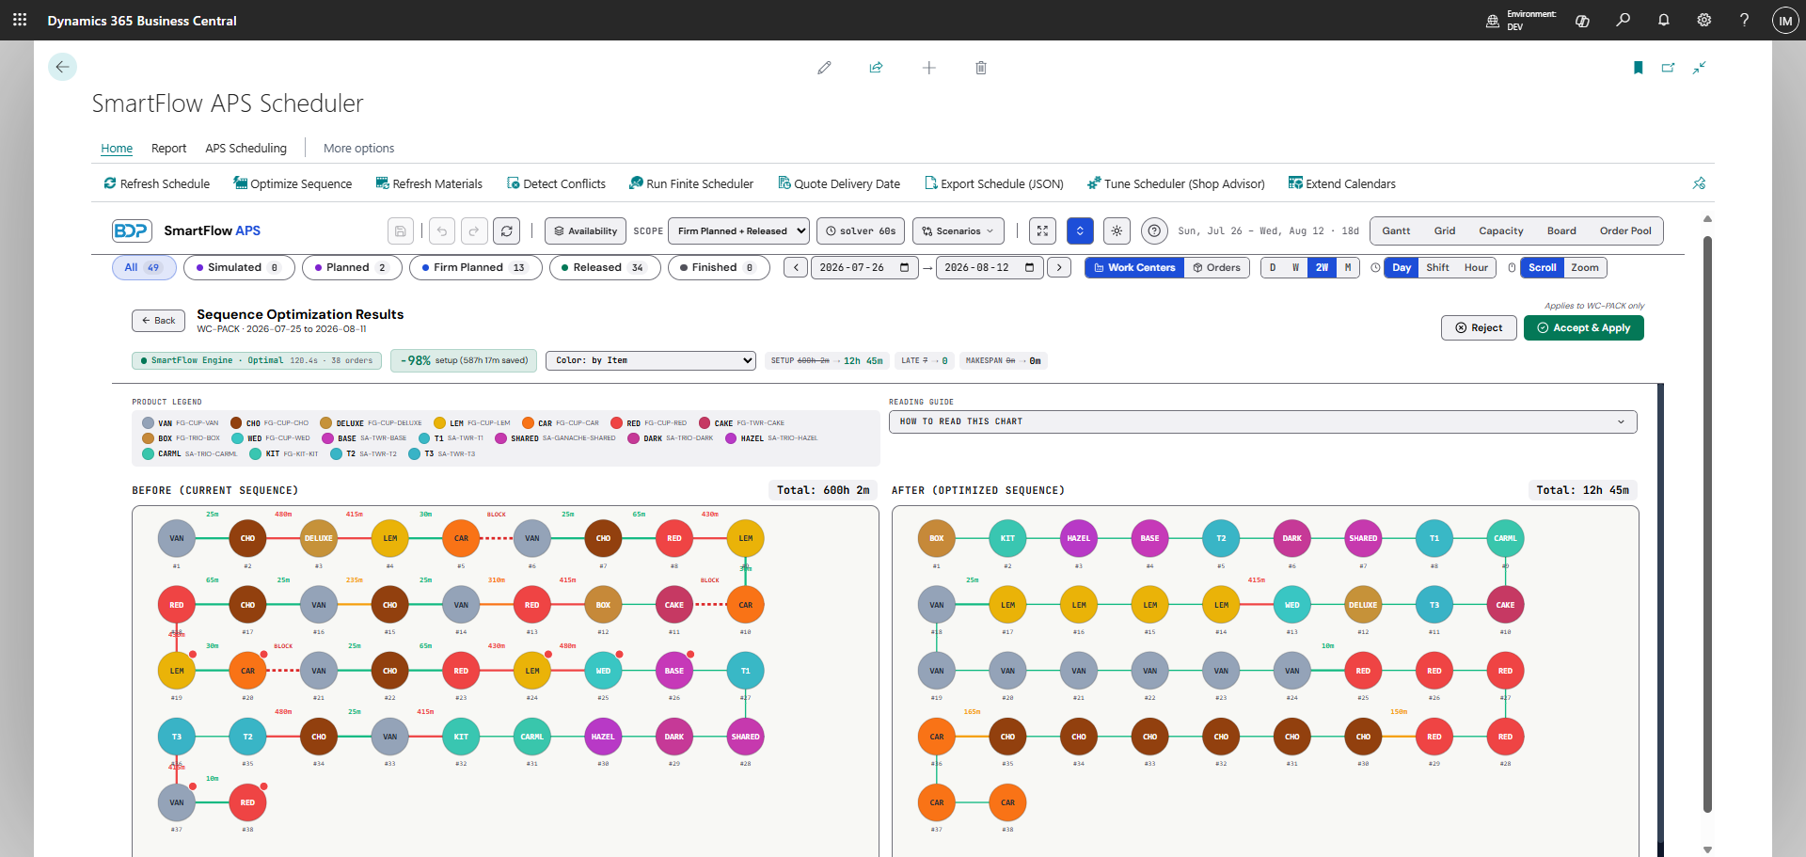The width and height of the screenshot is (1806, 857).
Task: Go back with the round back arrow
Action: tap(62, 67)
